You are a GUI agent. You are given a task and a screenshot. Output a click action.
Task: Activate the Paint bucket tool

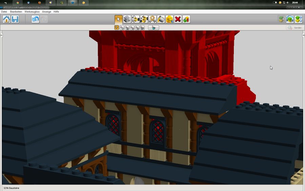click(x=161, y=19)
